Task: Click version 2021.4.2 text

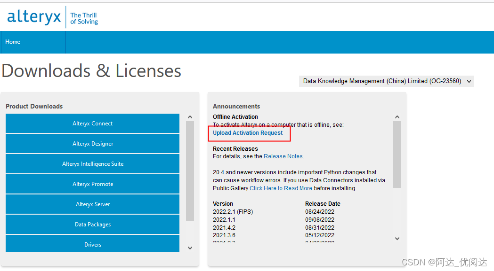Action: point(224,228)
